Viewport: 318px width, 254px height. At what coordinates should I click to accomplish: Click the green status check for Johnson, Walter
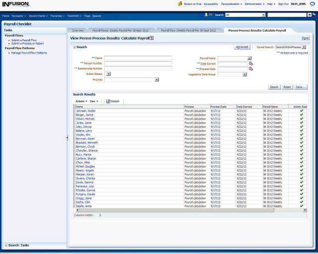coord(301,111)
